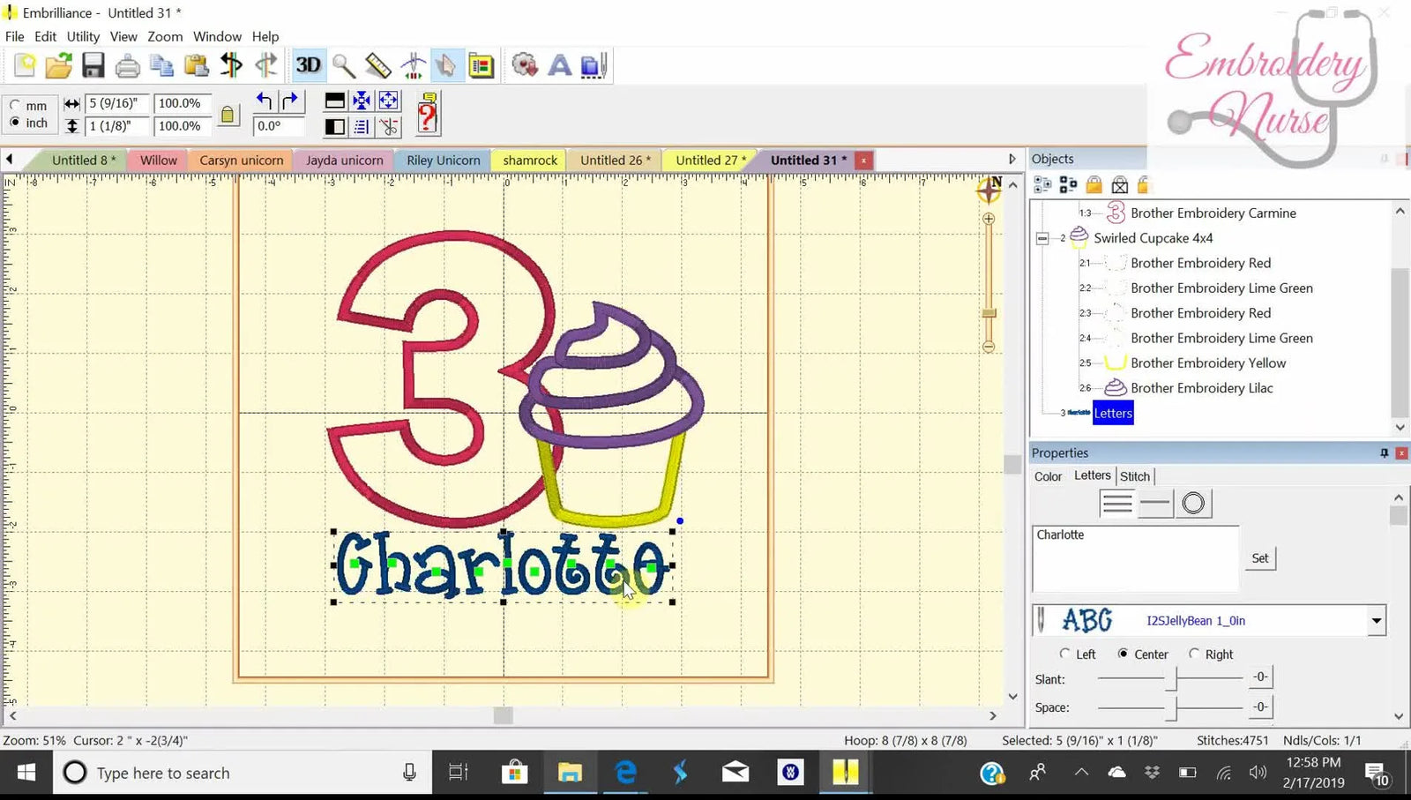The image size is (1411, 800).
Task: Click the Print design icon
Action: 127,65
